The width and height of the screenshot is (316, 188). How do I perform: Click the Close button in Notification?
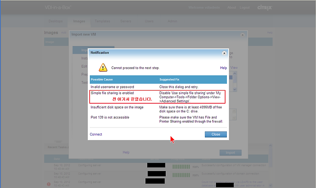pos(215,134)
